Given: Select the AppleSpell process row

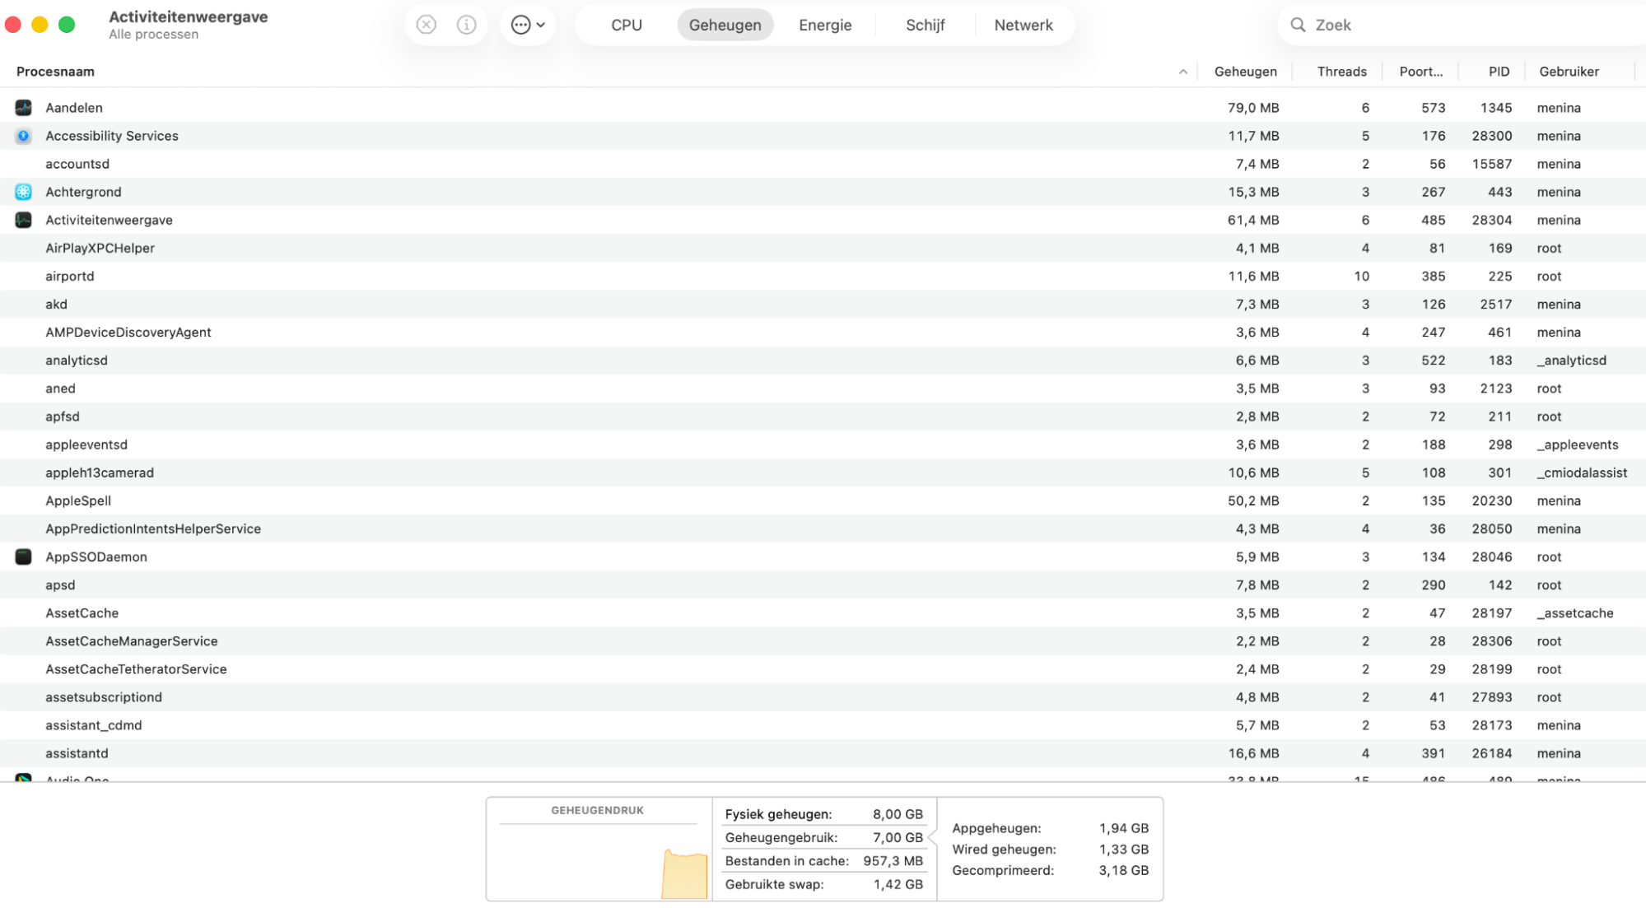Looking at the screenshot, I should click(x=576, y=501).
